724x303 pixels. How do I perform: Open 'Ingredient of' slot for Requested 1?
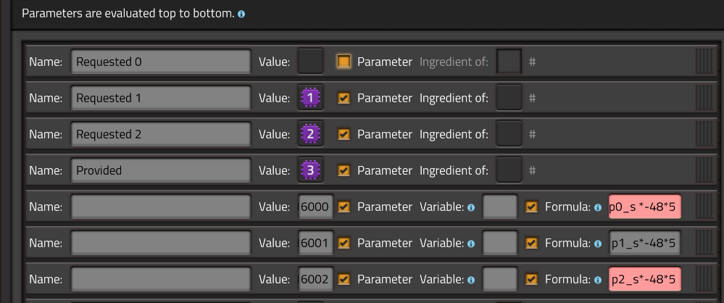[509, 98]
